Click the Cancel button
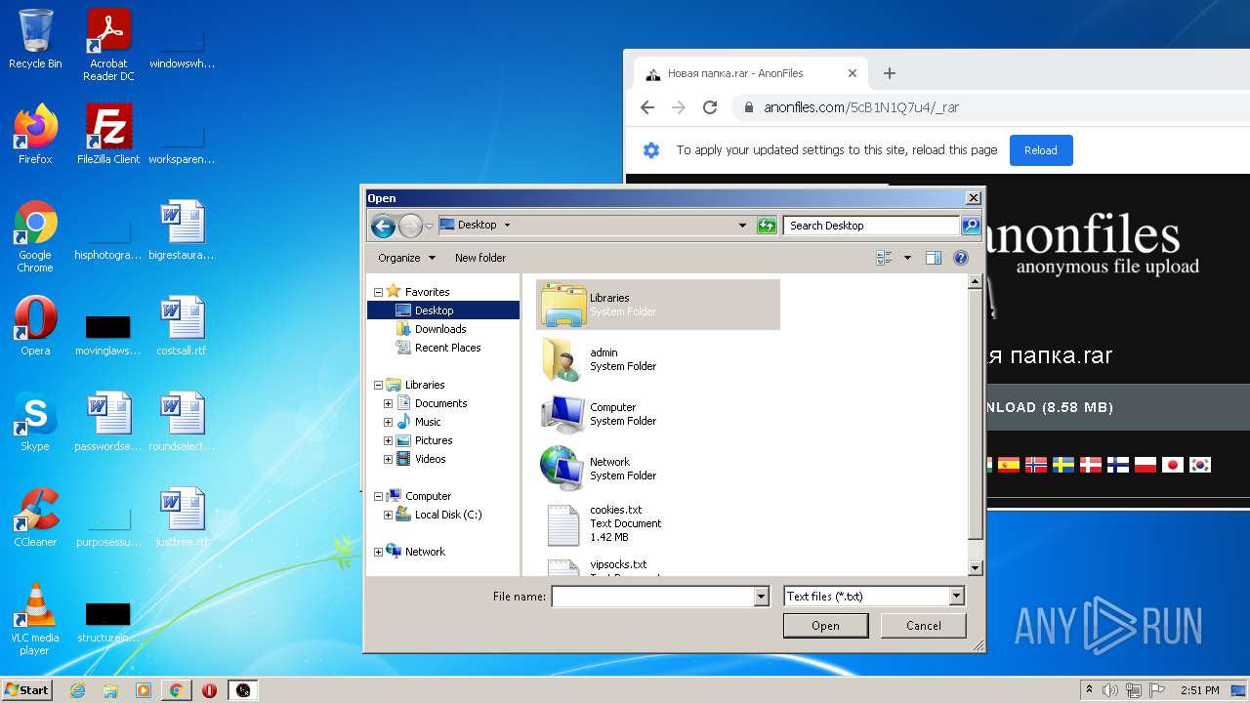Screen dimensions: 1250x703 (x=923, y=626)
